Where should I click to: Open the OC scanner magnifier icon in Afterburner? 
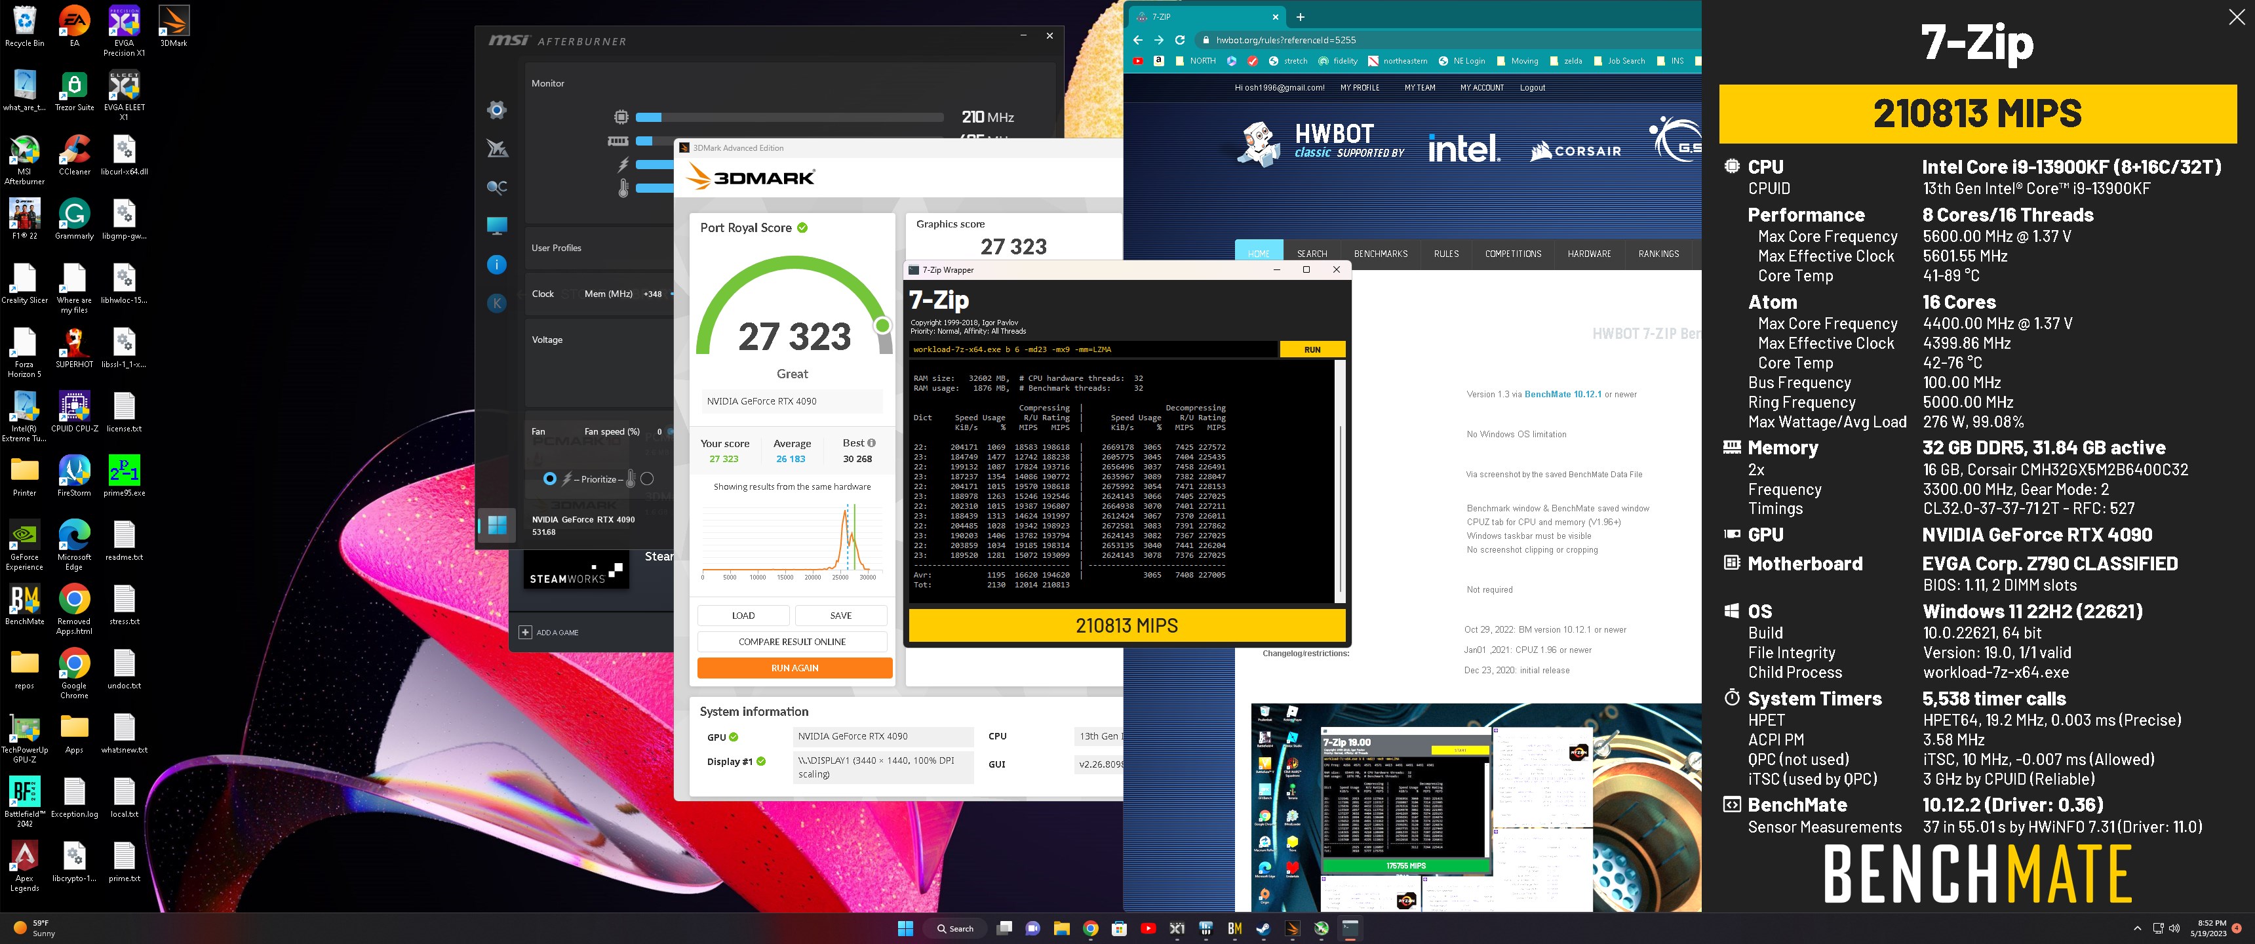[x=496, y=187]
